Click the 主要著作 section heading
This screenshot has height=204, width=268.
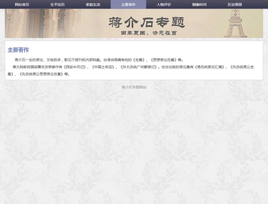click(x=18, y=50)
